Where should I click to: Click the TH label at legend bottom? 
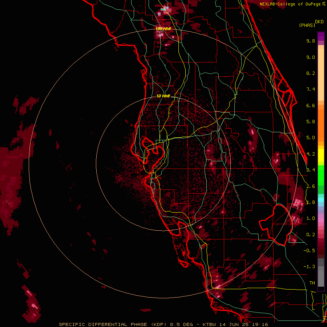tap(312, 283)
